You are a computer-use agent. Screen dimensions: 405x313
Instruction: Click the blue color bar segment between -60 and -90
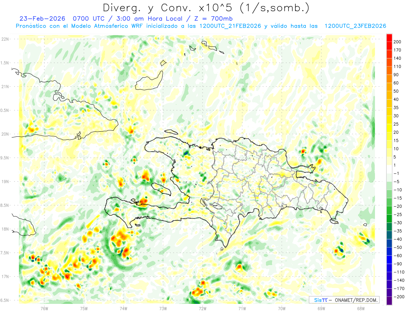pyautogui.click(x=389, y=260)
